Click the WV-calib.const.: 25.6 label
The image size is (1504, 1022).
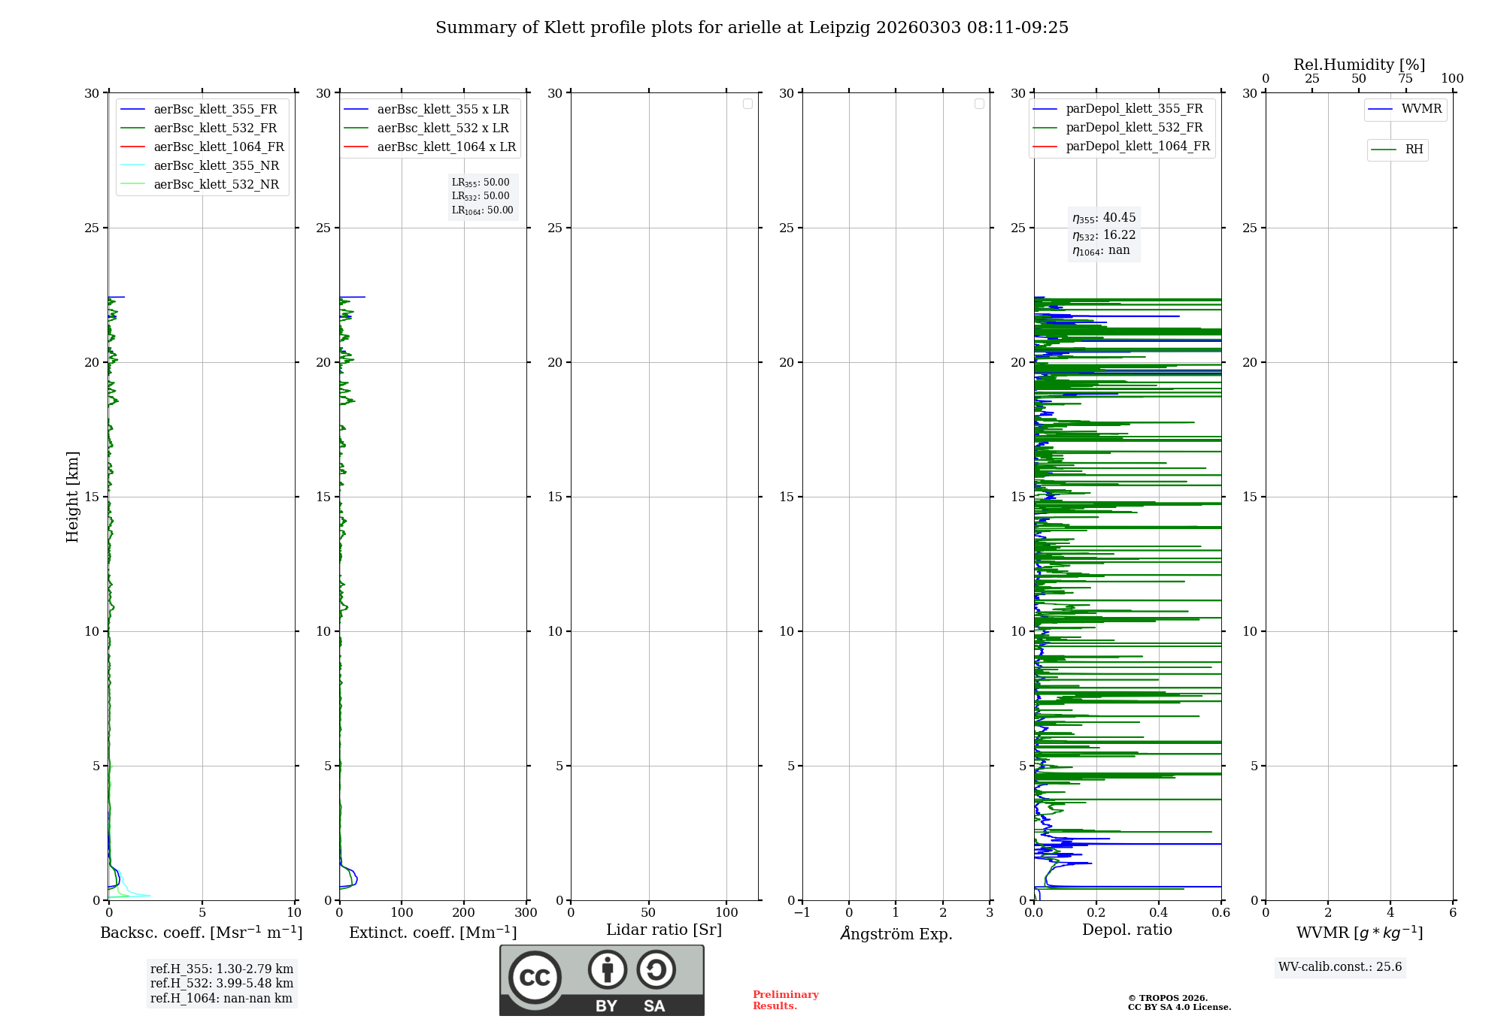tap(1340, 967)
